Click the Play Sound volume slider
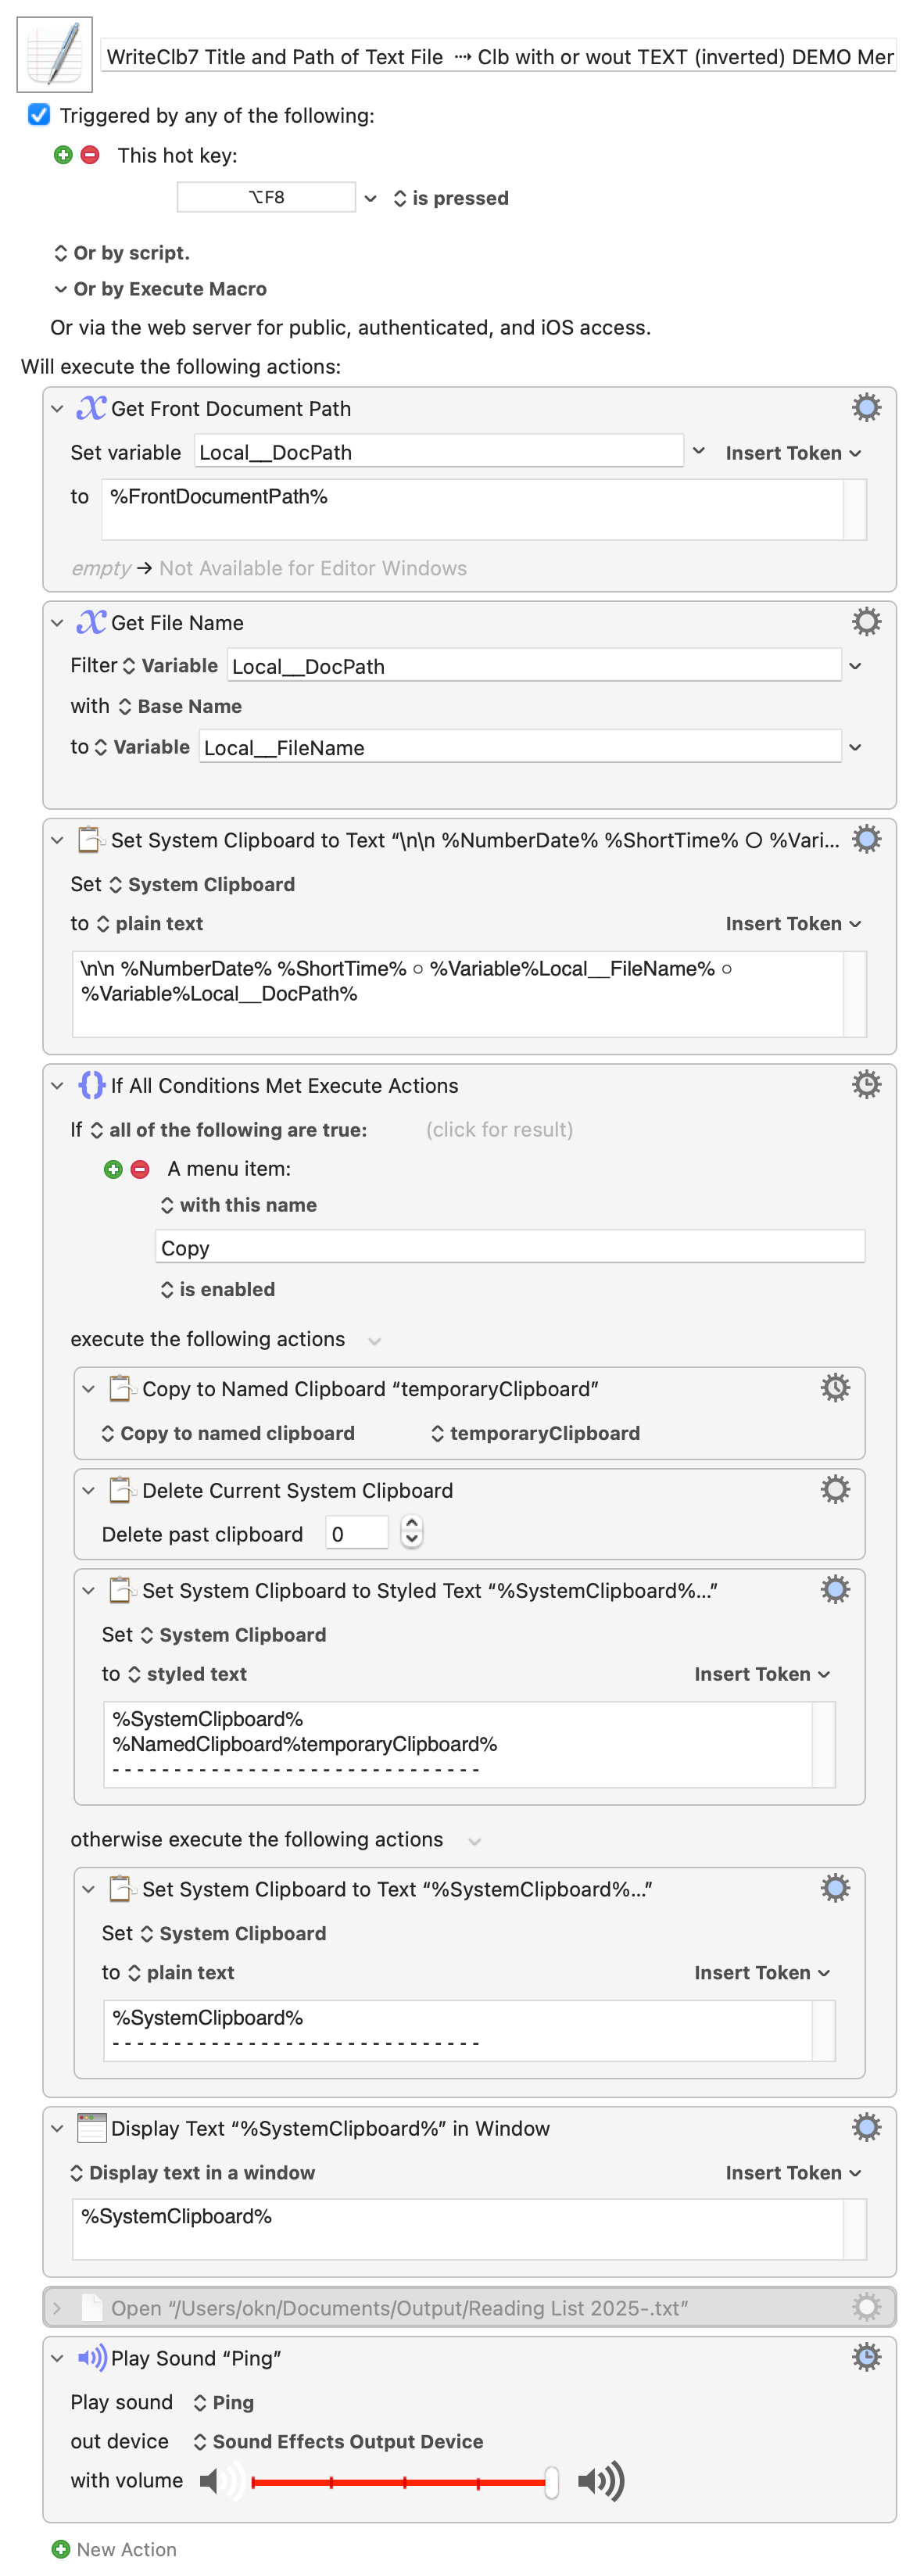The image size is (913, 2575). coord(400,2481)
